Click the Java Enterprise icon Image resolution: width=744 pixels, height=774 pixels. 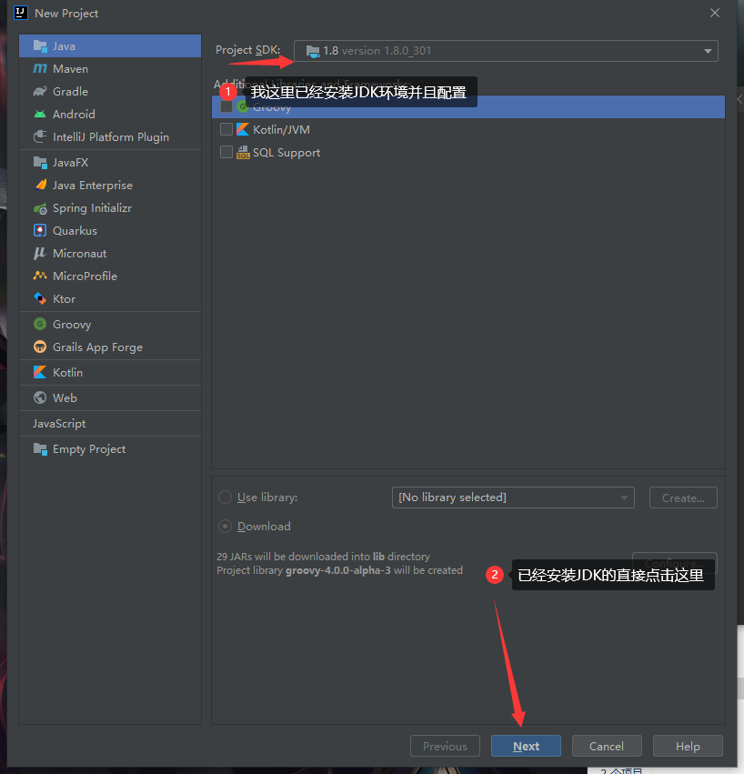point(40,186)
